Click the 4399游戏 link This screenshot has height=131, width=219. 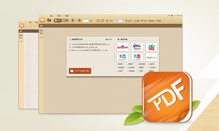click(152, 68)
